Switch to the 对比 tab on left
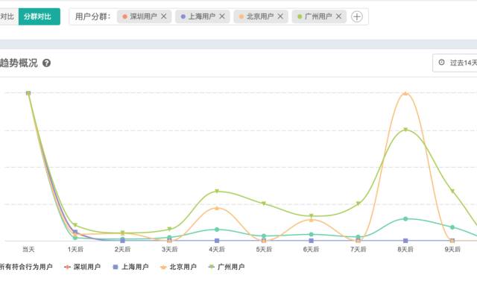This screenshot has height=281, width=477. 7,16
